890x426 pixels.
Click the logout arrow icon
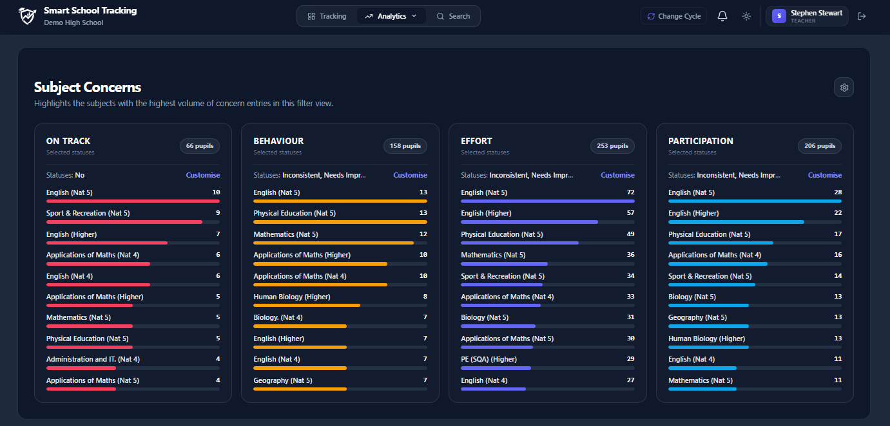click(862, 16)
